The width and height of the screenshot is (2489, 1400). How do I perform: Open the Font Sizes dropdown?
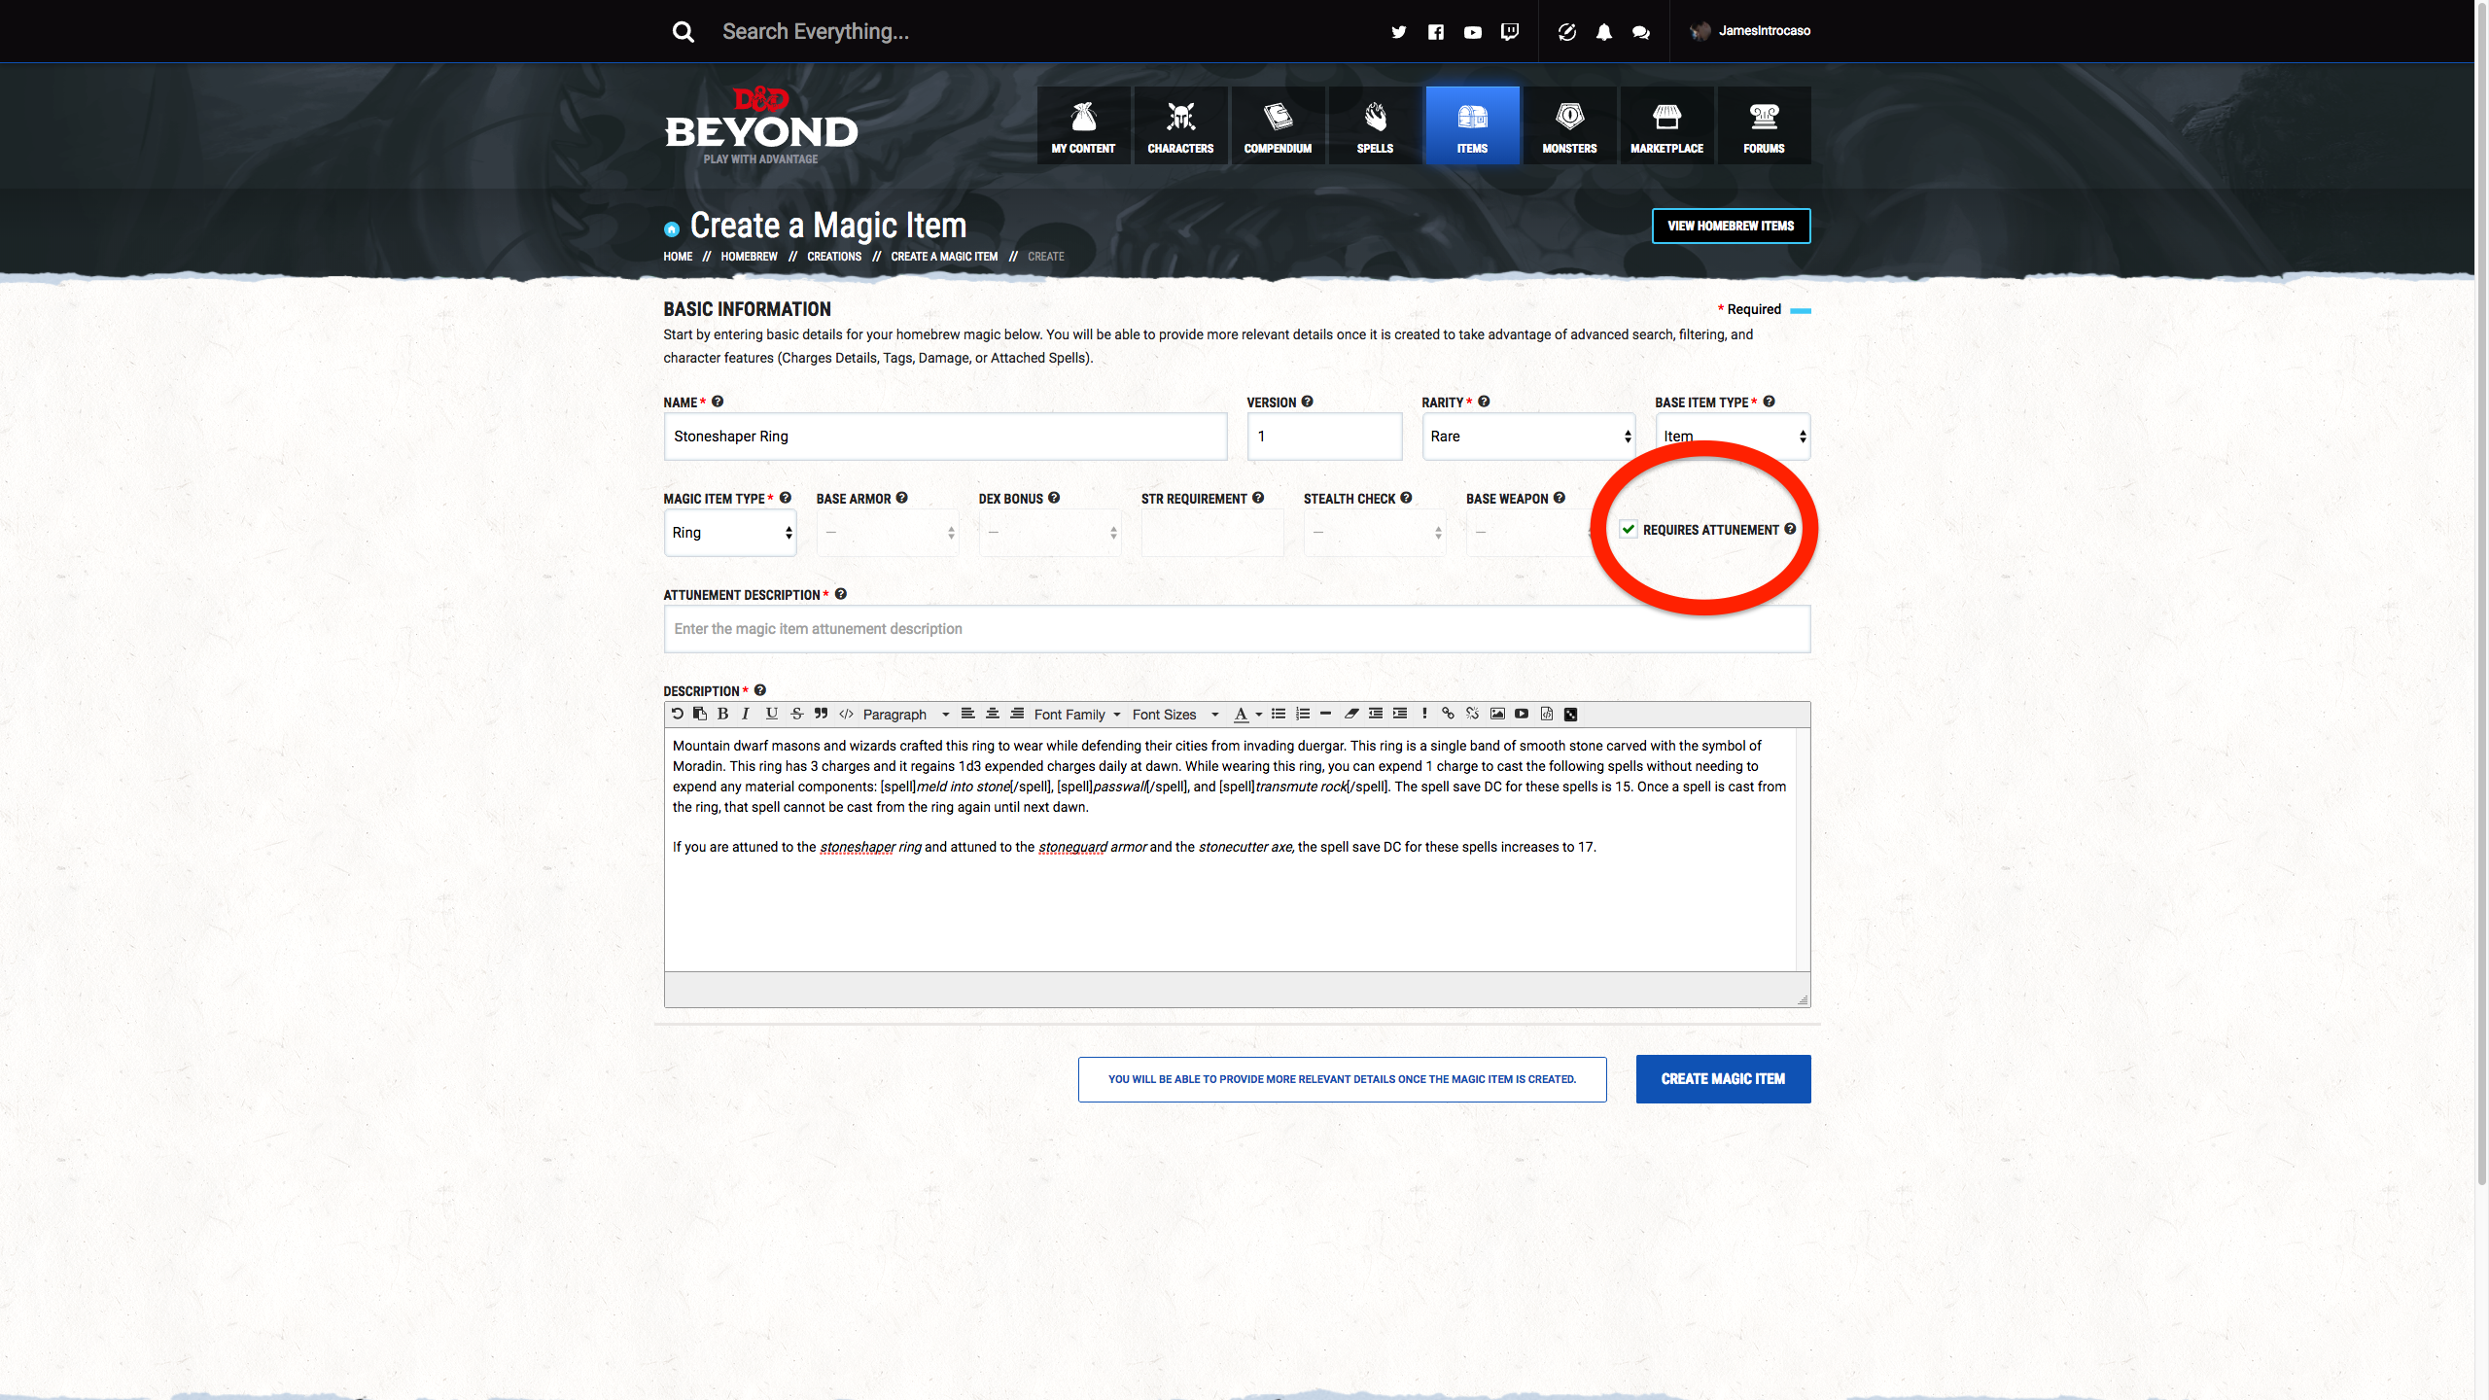click(1175, 715)
